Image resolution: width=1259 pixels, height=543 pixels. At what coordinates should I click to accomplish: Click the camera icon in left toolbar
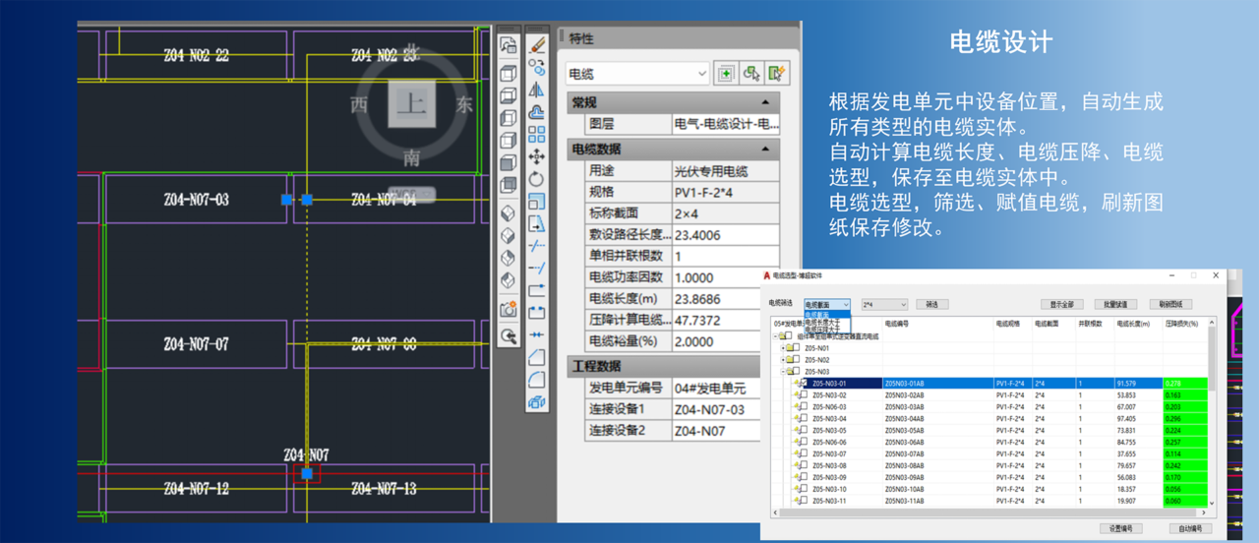[x=509, y=309]
